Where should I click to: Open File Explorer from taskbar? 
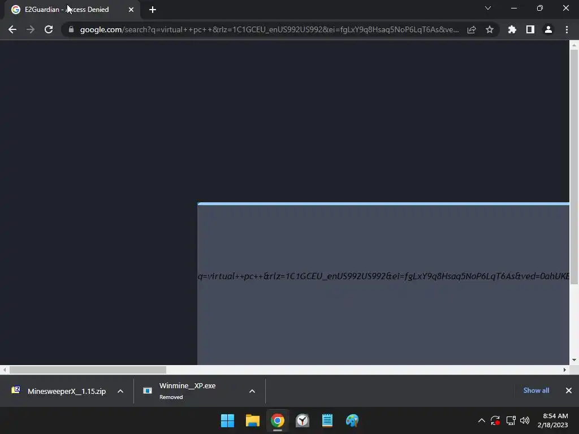coord(253,420)
